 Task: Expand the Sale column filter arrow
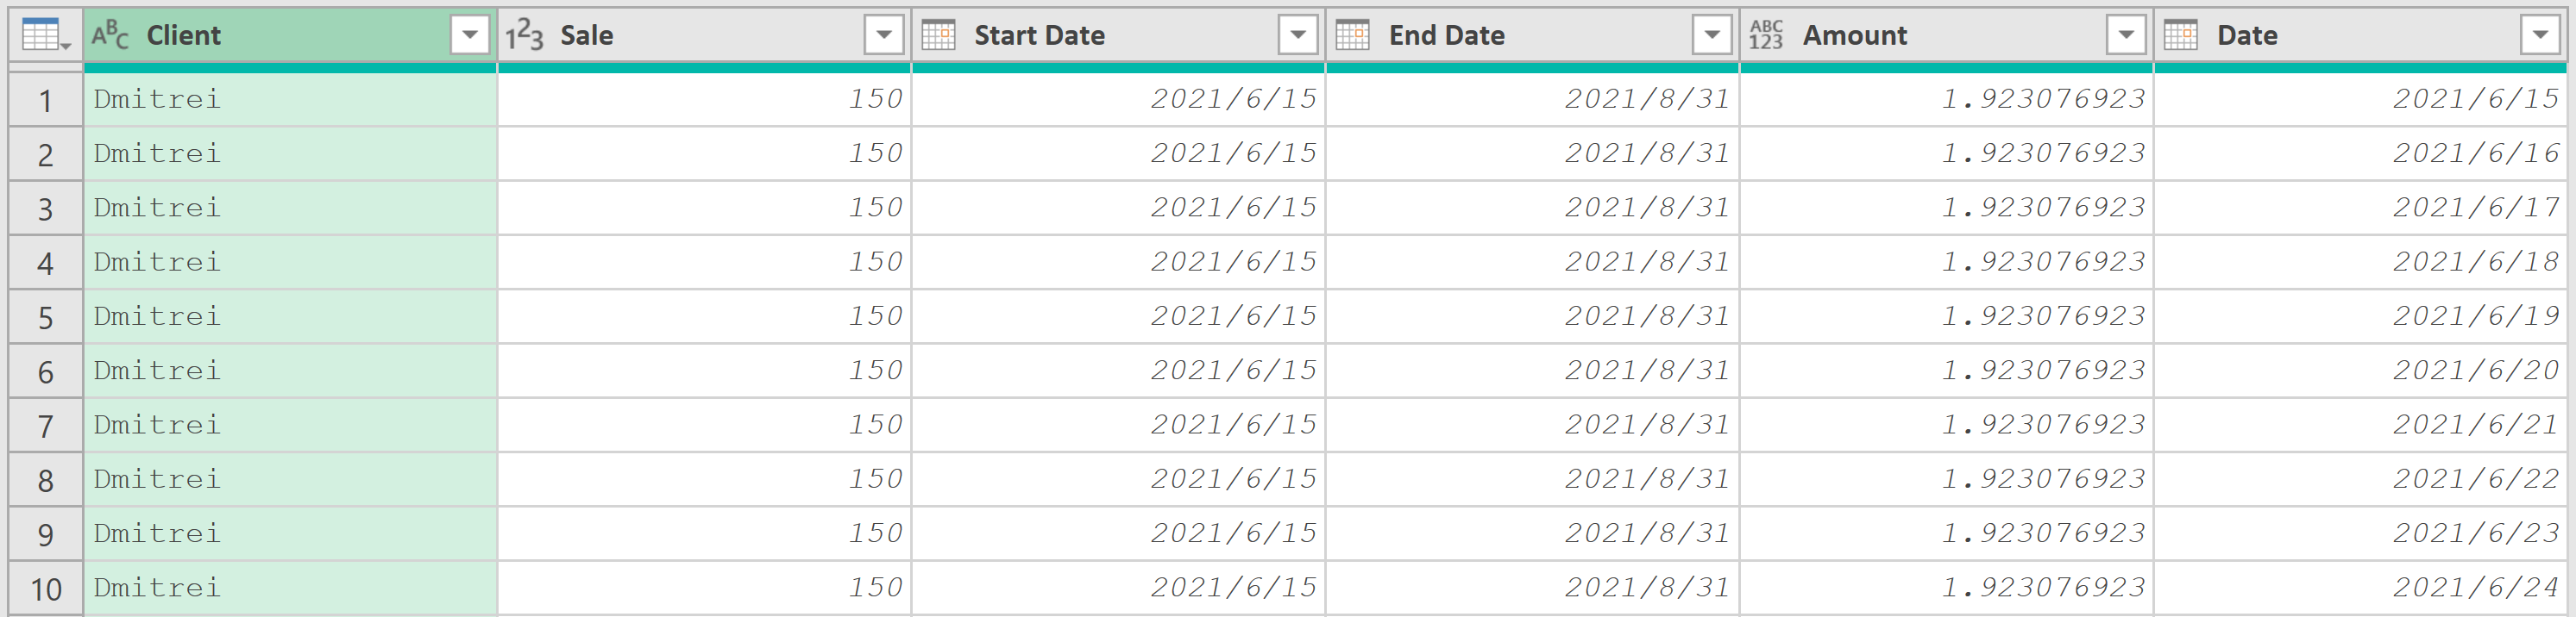pos(883,36)
